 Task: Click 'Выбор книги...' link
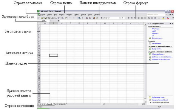(x=157, y=49)
